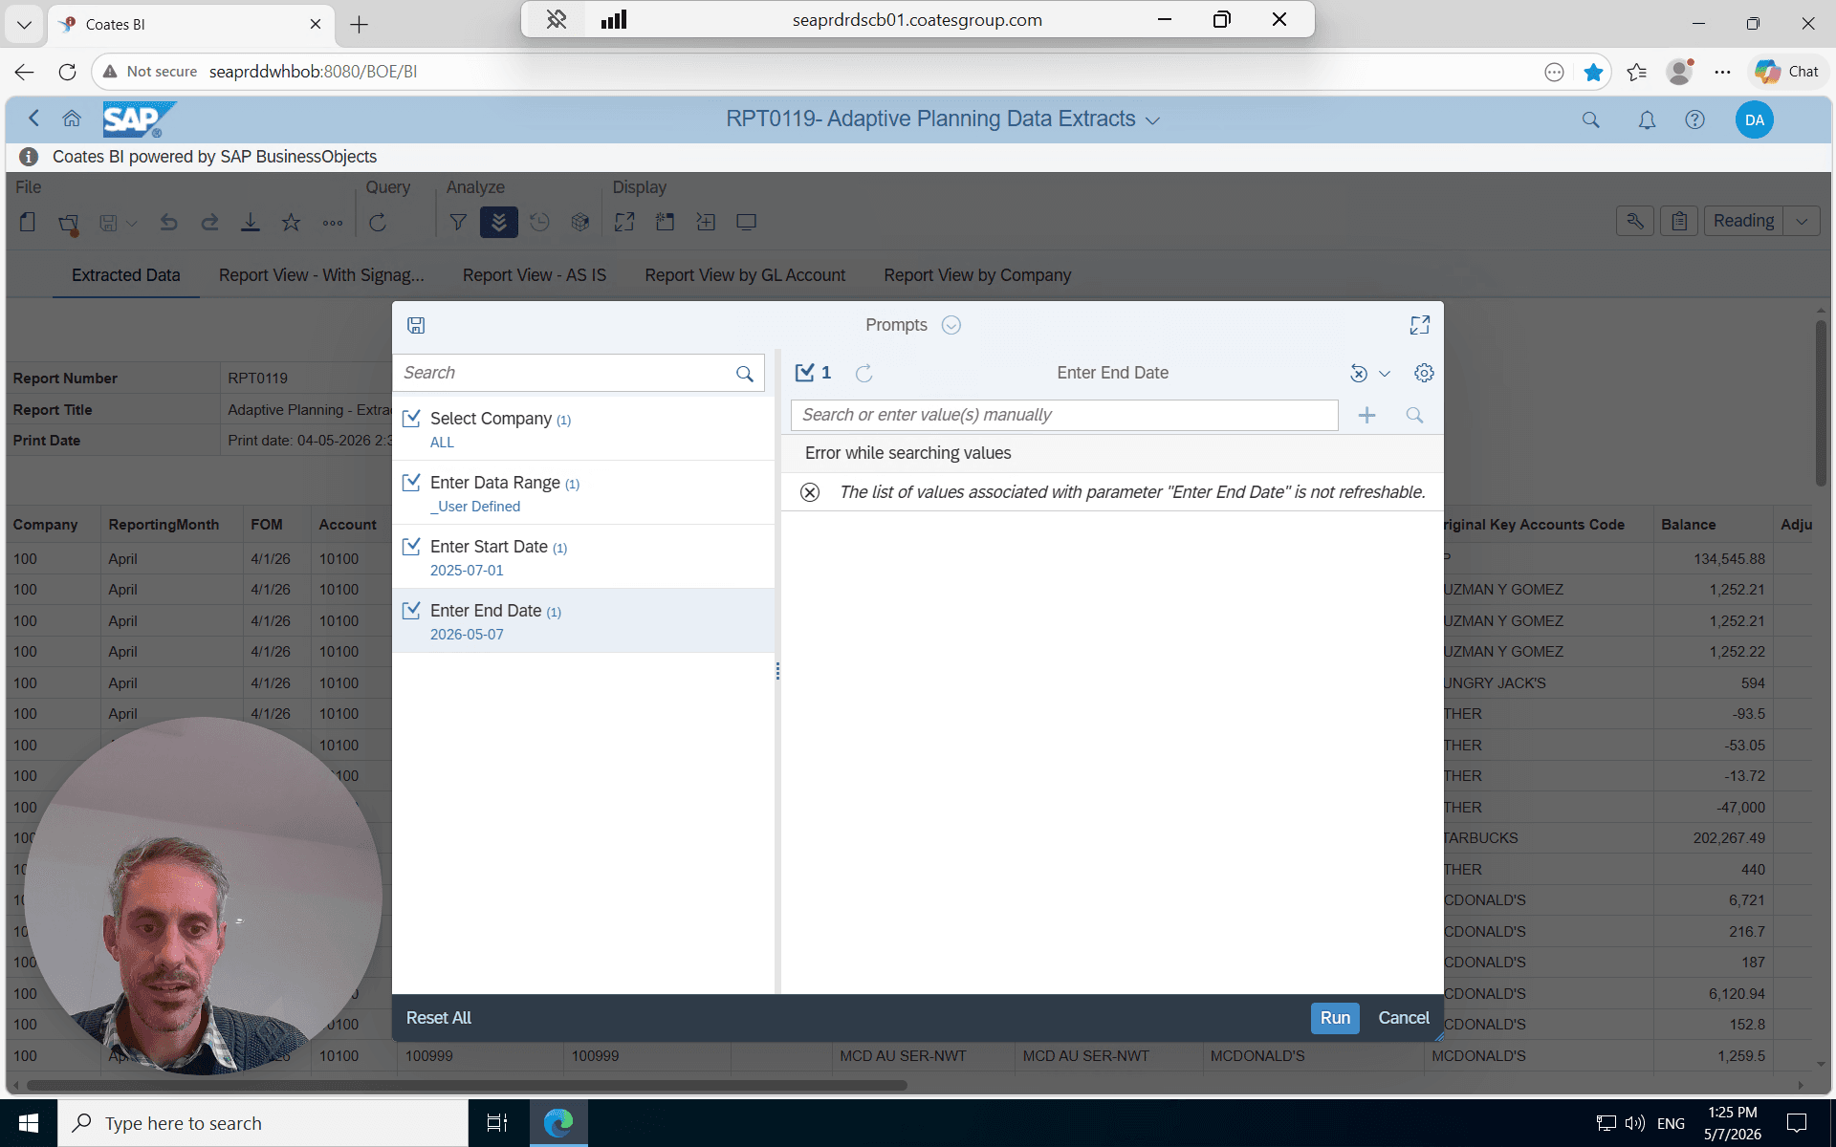Toggle the Enter End Date prompt checkbox
1836x1147 pixels.
(411, 610)
